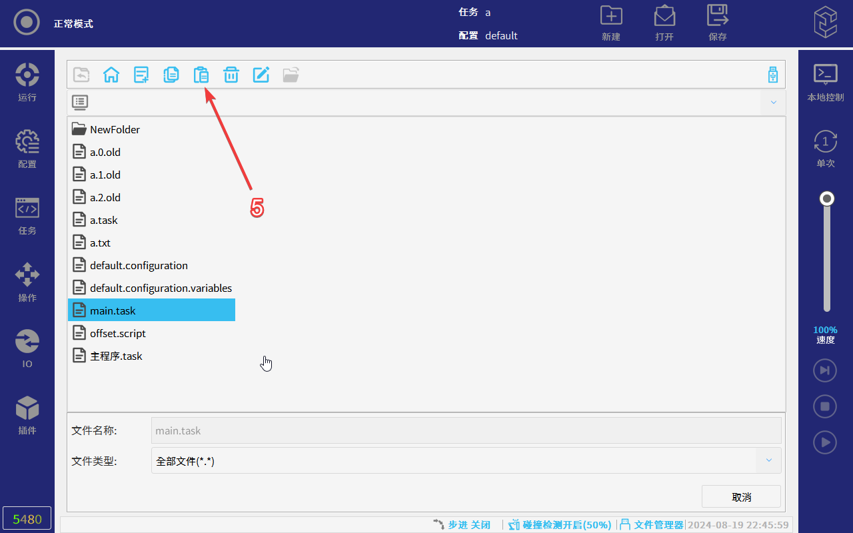Open the USB drive icon

pos(773,75)
